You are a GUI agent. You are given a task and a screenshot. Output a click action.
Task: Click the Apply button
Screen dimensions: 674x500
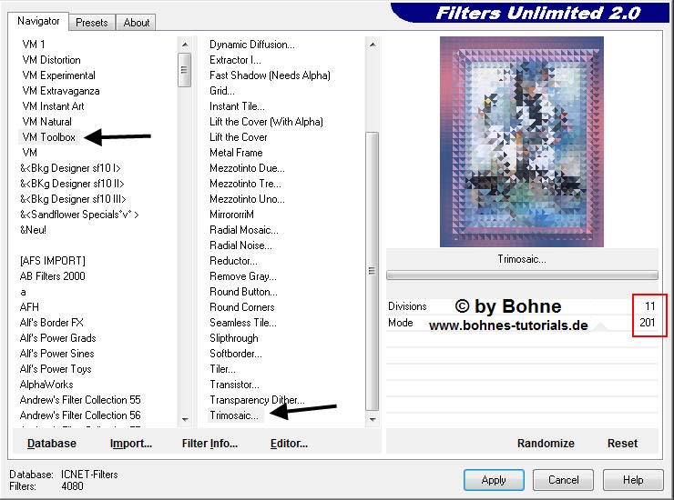coord(493,479)
